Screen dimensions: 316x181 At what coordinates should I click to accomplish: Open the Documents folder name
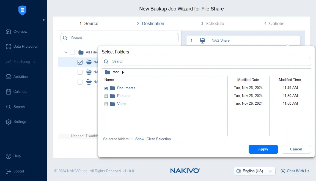pyautogui.click(x=126, y=88)
